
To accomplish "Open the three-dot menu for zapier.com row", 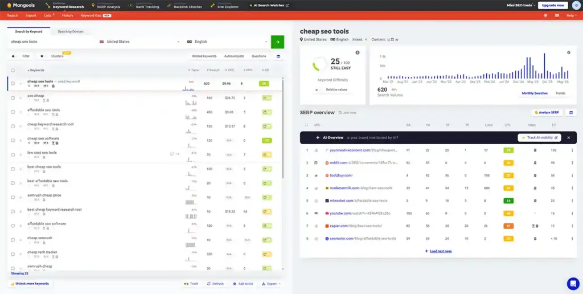I will click(572, 226).
